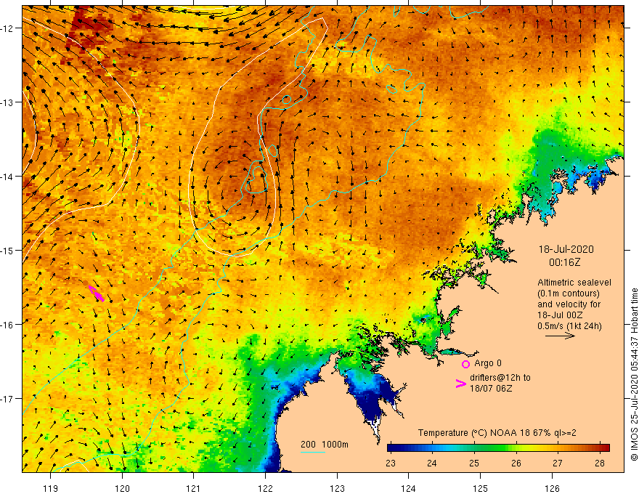Click the 0.5m/s velocity scale arrow
The image size is (639, 494).
[560, 336]
